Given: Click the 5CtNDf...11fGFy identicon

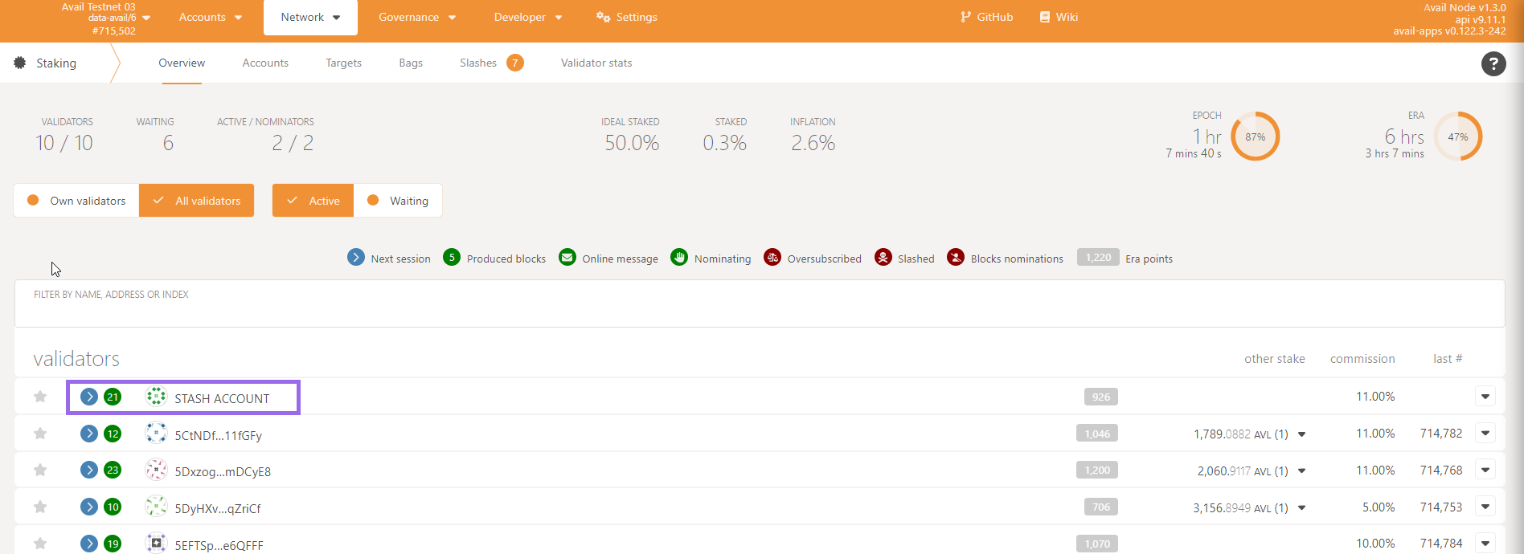Looking at the screenshot, I should pyautogui.click(x=156, y=434).
